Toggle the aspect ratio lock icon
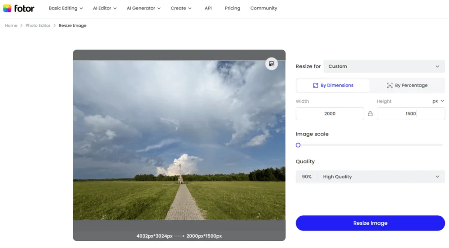 [x=370, y=114]
